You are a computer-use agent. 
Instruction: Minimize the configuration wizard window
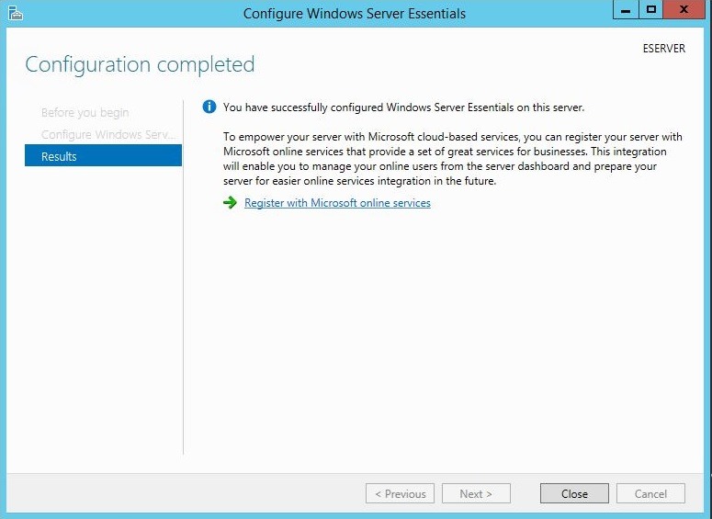tap(627, 11)
